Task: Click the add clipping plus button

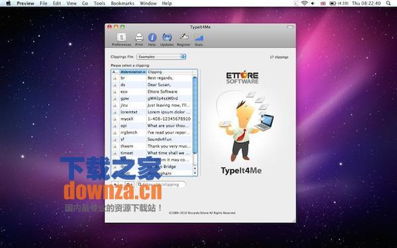Action: coord(115,185)
